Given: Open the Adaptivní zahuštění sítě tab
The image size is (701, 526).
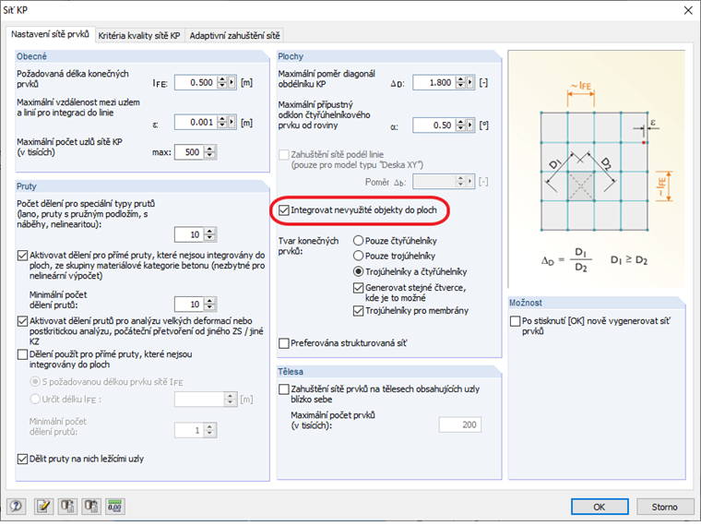Looking at the screenshot, I should click(234, 35).
